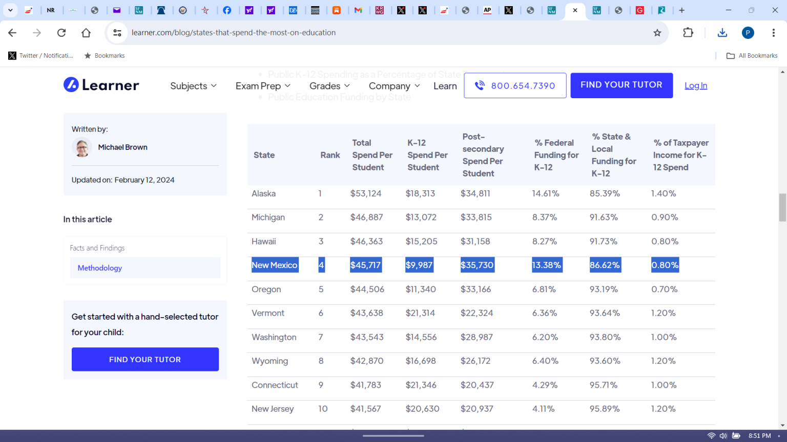The image size is (787, 442).
Task: Click the Log In link
Action: pyautogui.click(x=695, y=85)
